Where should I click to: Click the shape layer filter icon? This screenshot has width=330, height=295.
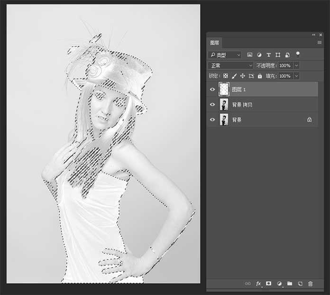click(278, 55)
